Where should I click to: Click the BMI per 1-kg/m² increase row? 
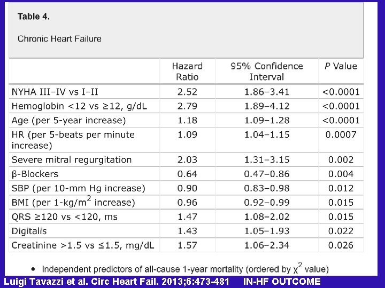73,202
